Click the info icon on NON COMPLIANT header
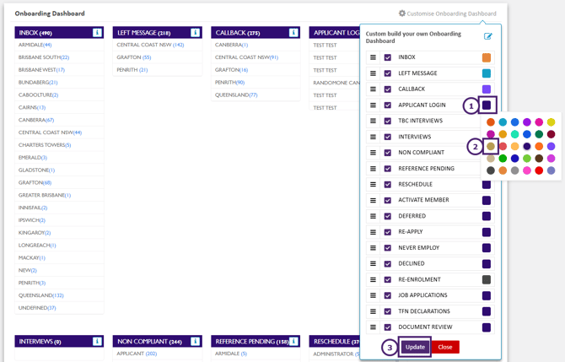The width and height of the screenshot is (565, 362). coord(195,341)
